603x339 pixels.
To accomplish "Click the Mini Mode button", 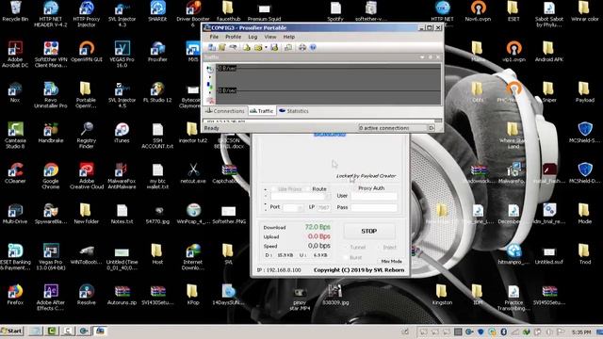I will pos(391,262).
